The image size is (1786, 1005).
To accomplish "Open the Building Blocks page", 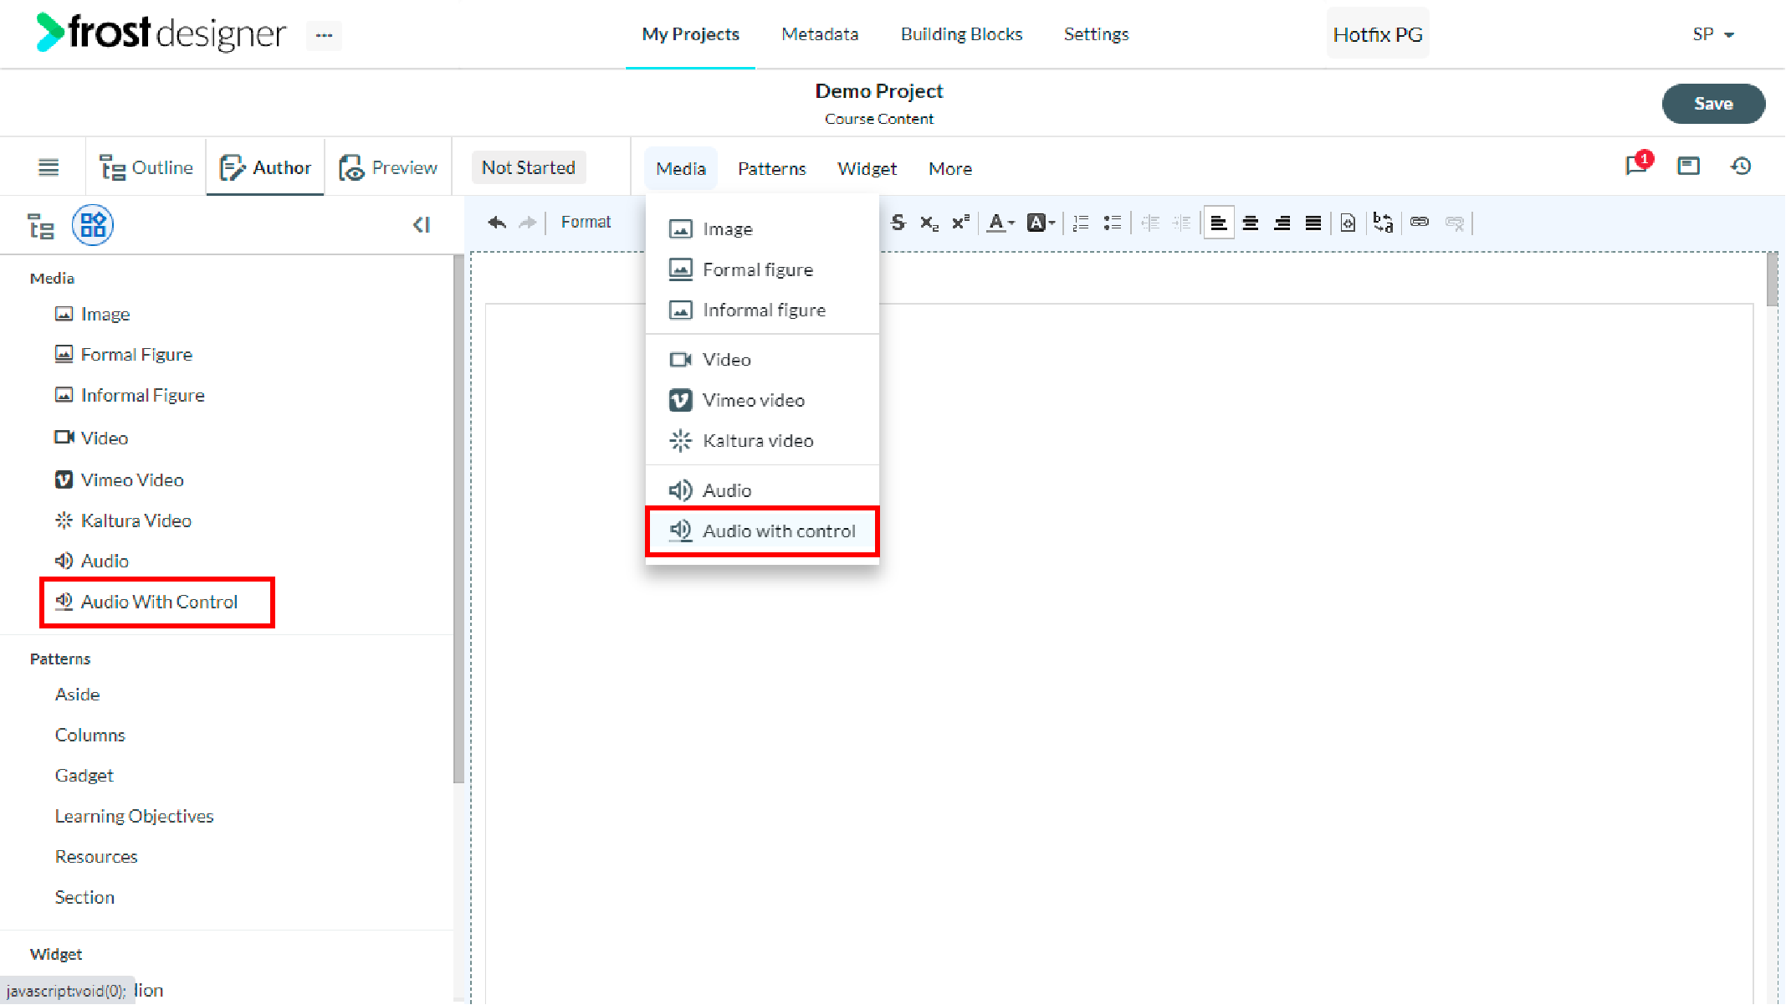I will [961, 34].
